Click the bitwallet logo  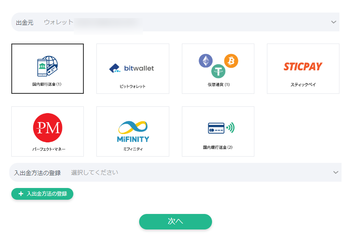click(132, 68)
